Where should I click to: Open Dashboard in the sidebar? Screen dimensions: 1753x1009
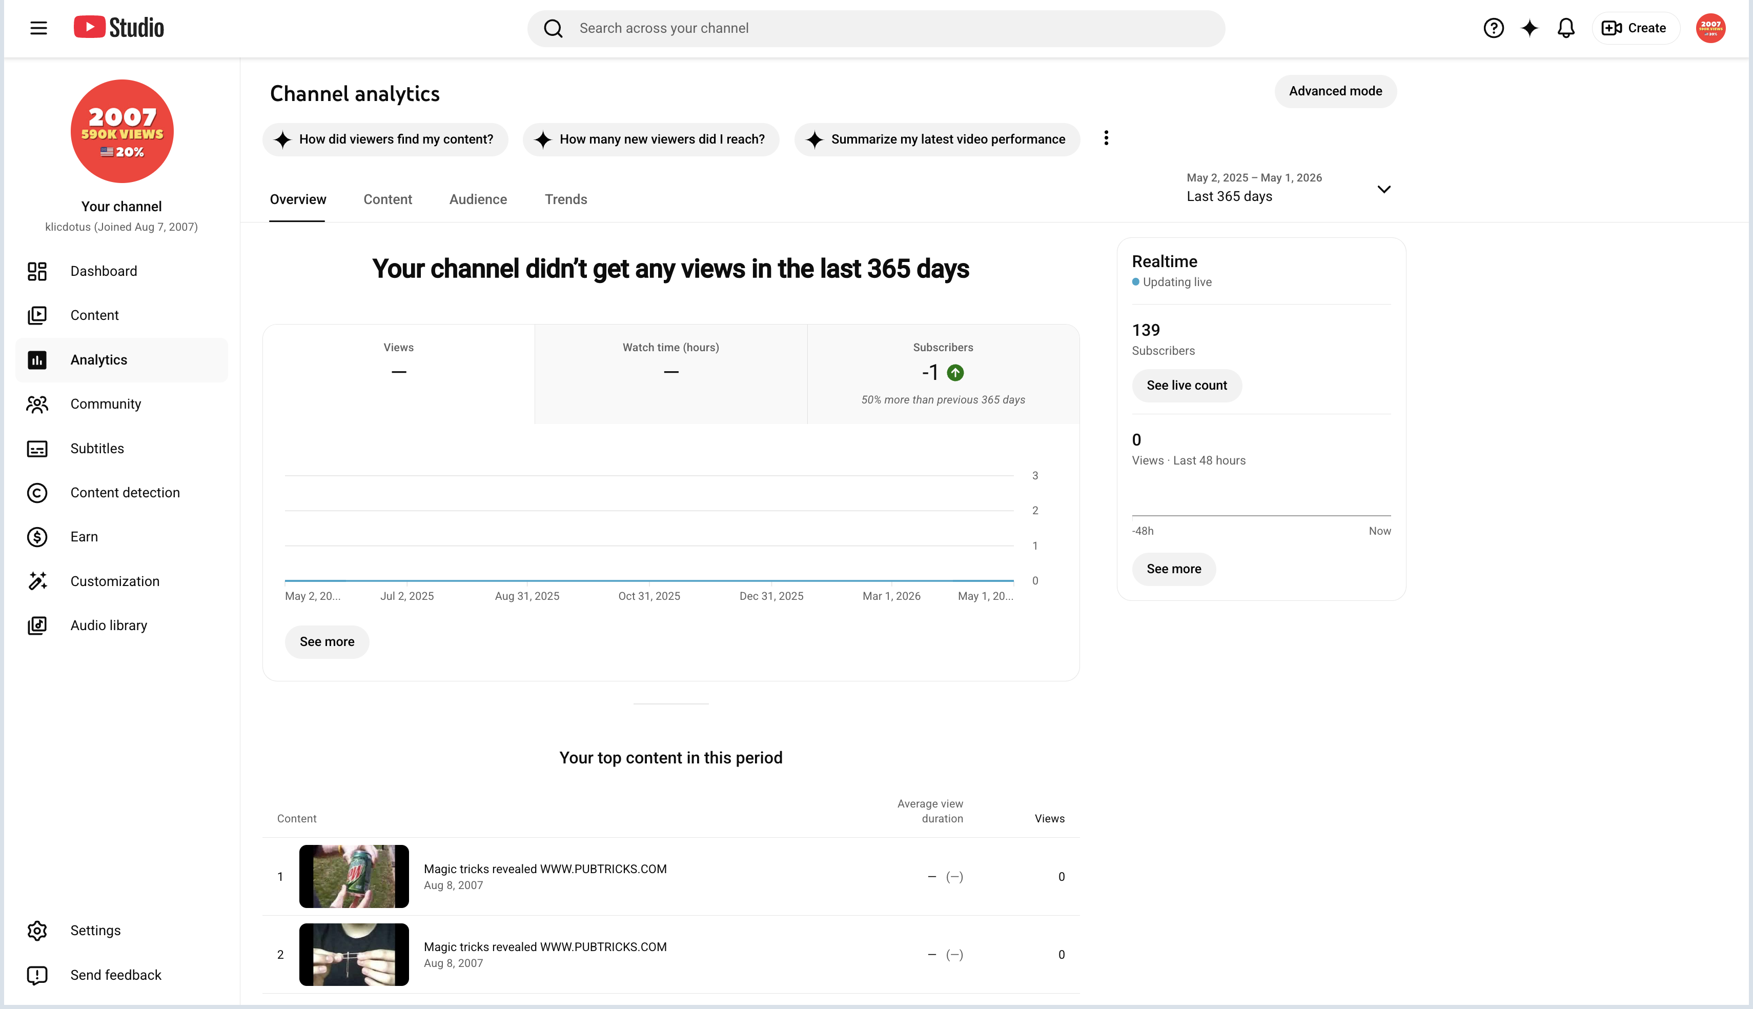pos(122,271)
